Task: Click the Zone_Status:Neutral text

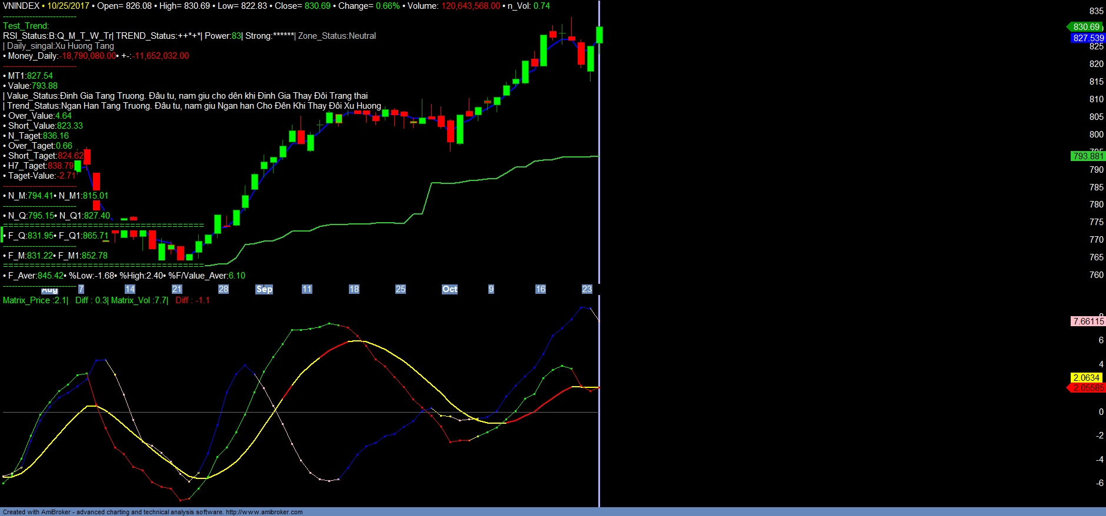Action: tap(337, 36)
